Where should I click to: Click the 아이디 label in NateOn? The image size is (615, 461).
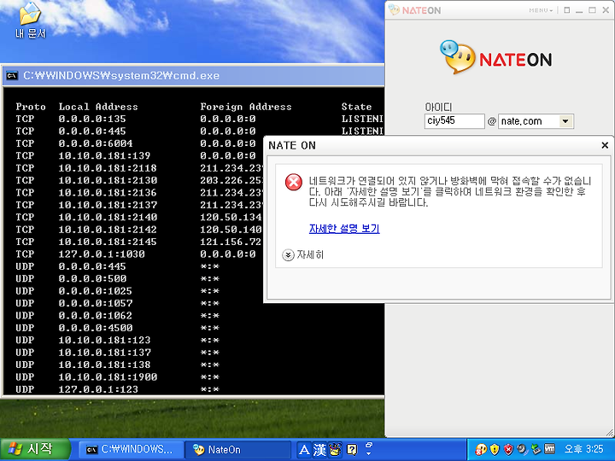[438, 107]
